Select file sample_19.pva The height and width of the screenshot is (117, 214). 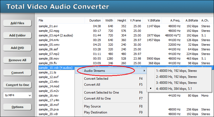49,109
